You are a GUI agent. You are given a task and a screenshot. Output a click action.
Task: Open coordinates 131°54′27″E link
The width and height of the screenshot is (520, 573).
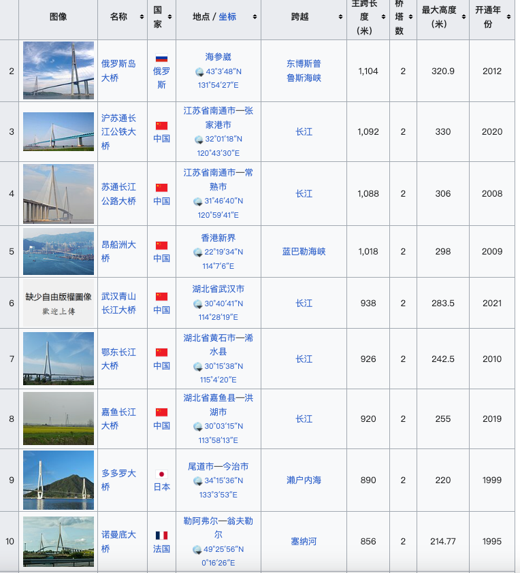[218, 85]
